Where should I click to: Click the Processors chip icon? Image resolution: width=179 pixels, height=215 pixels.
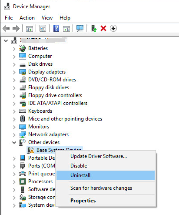point(23,181)
